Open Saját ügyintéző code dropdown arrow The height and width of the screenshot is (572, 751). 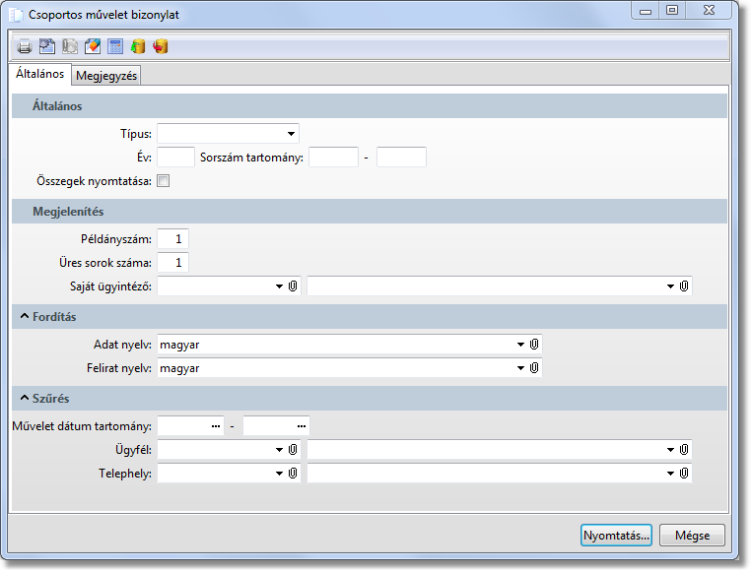[279, 286]
